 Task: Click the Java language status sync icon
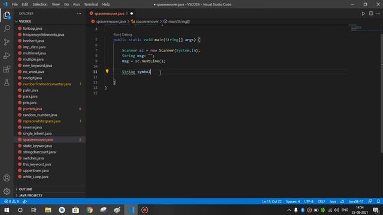[342, 201]
